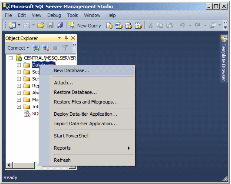Open the Template Browser side tab
231x184 pixels.
[x=224, y=58]
